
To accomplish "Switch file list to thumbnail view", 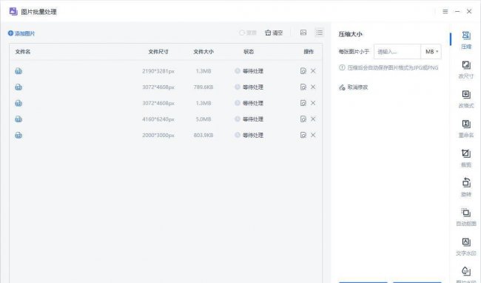I will (x=303, y=33).
